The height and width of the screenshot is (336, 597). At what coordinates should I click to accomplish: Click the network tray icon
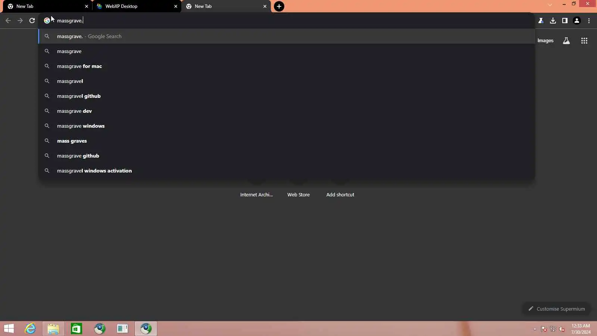pyautogui.click(x=553, y=329)
